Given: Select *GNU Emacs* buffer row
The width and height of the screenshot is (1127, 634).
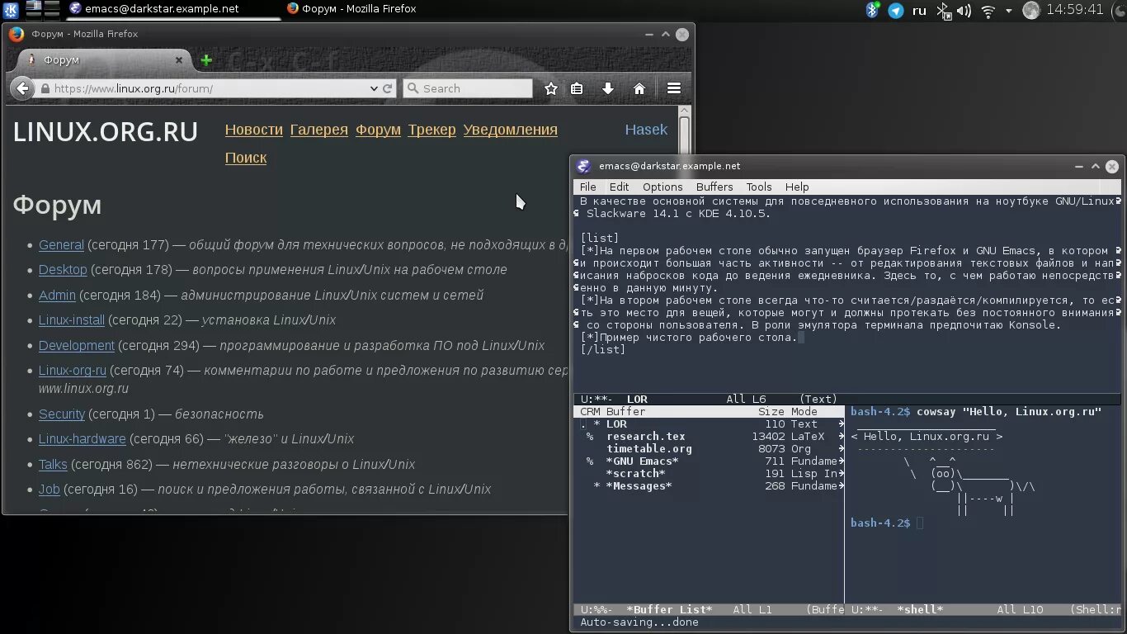Looking at the screenshot, I should [x=709, y=461].
